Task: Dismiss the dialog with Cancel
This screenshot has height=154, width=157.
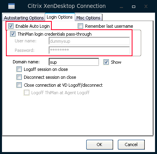Action: coord(131,144)
